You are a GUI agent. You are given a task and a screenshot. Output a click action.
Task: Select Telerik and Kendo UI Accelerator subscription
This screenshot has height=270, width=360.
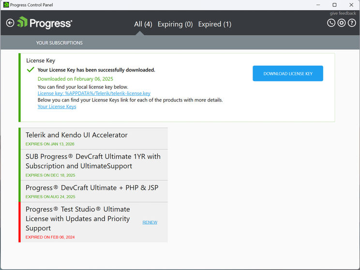(x=94, y=139)
